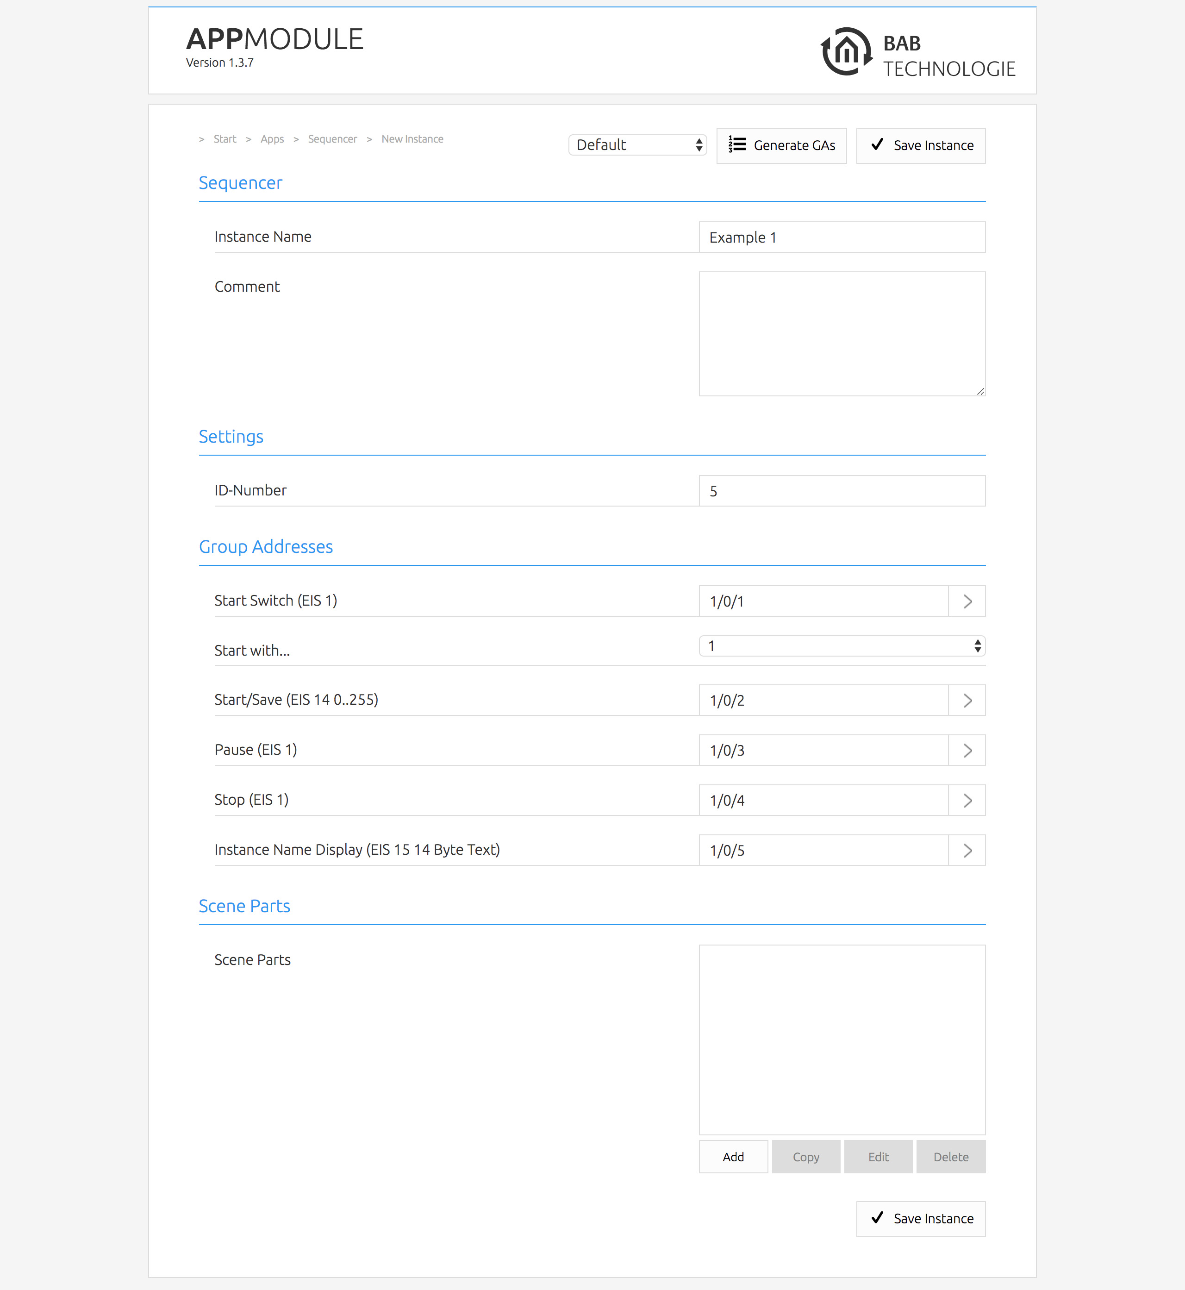Open Sequencer breadcrumb link
Image resolution: width=1185 pixels, height=1290 pixels.
click(x=332, y=139)
